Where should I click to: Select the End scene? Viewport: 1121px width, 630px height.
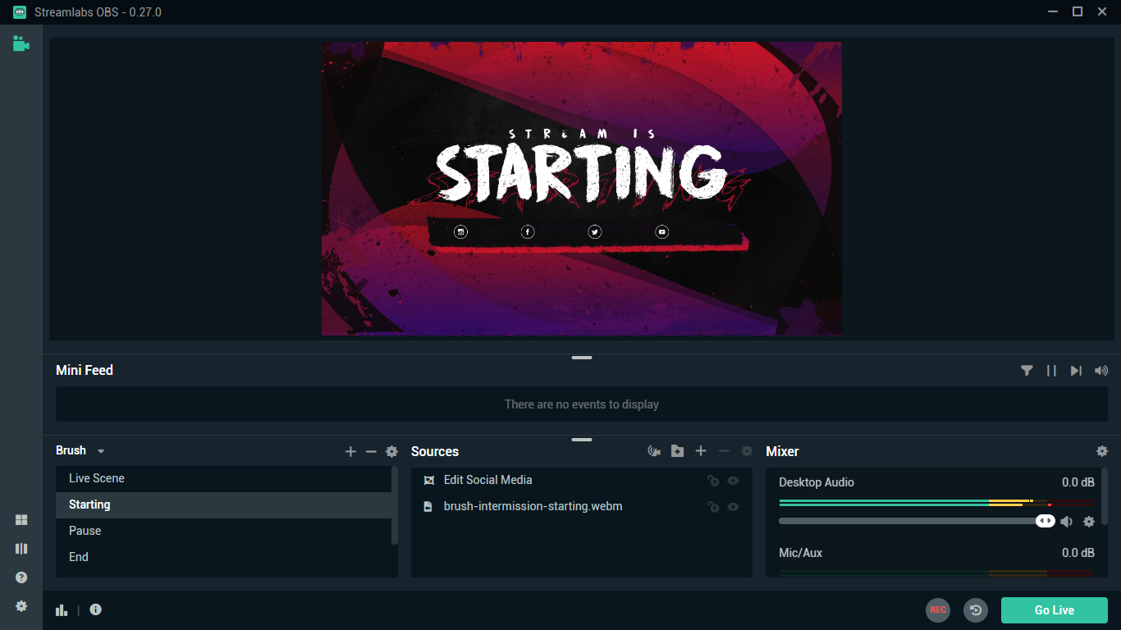click(223, 557)
